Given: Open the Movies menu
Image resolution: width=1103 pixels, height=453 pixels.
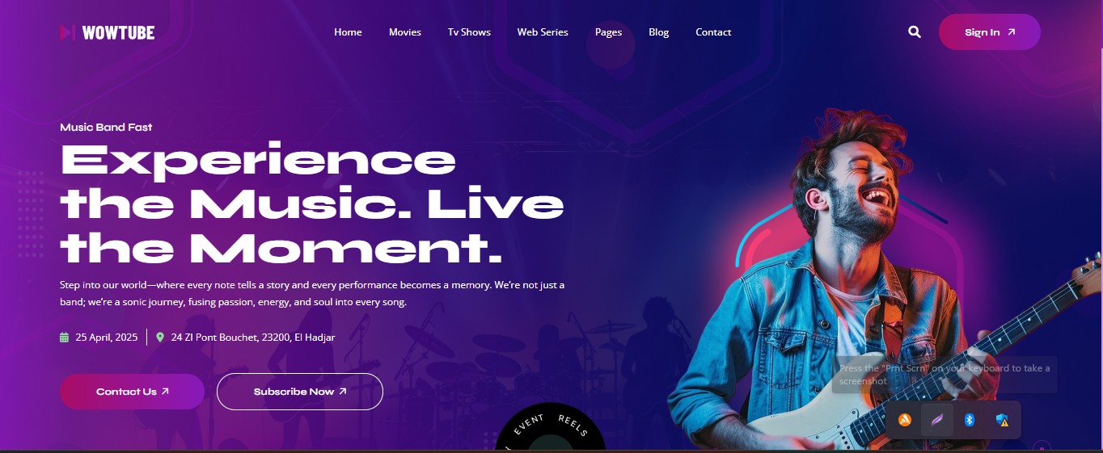Looking at the screenshot, I should coord(405,32).
